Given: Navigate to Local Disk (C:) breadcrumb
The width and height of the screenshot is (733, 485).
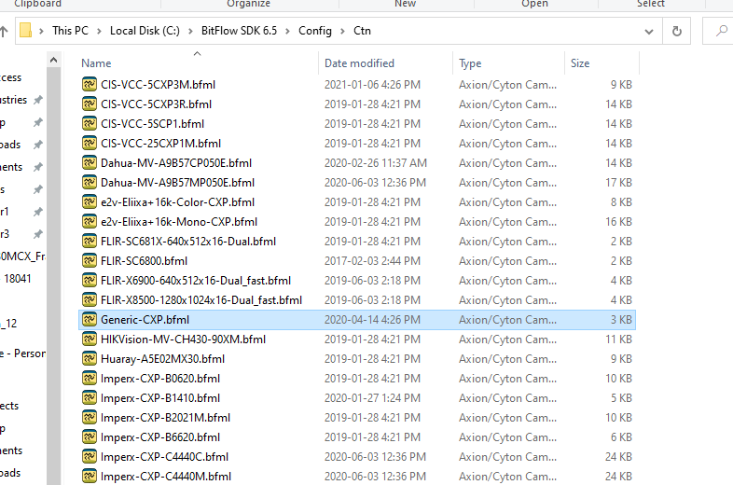Looking at the screenshot, I should 145,31.
